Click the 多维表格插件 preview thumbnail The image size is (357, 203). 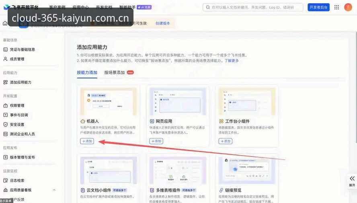tap(178, 170)
